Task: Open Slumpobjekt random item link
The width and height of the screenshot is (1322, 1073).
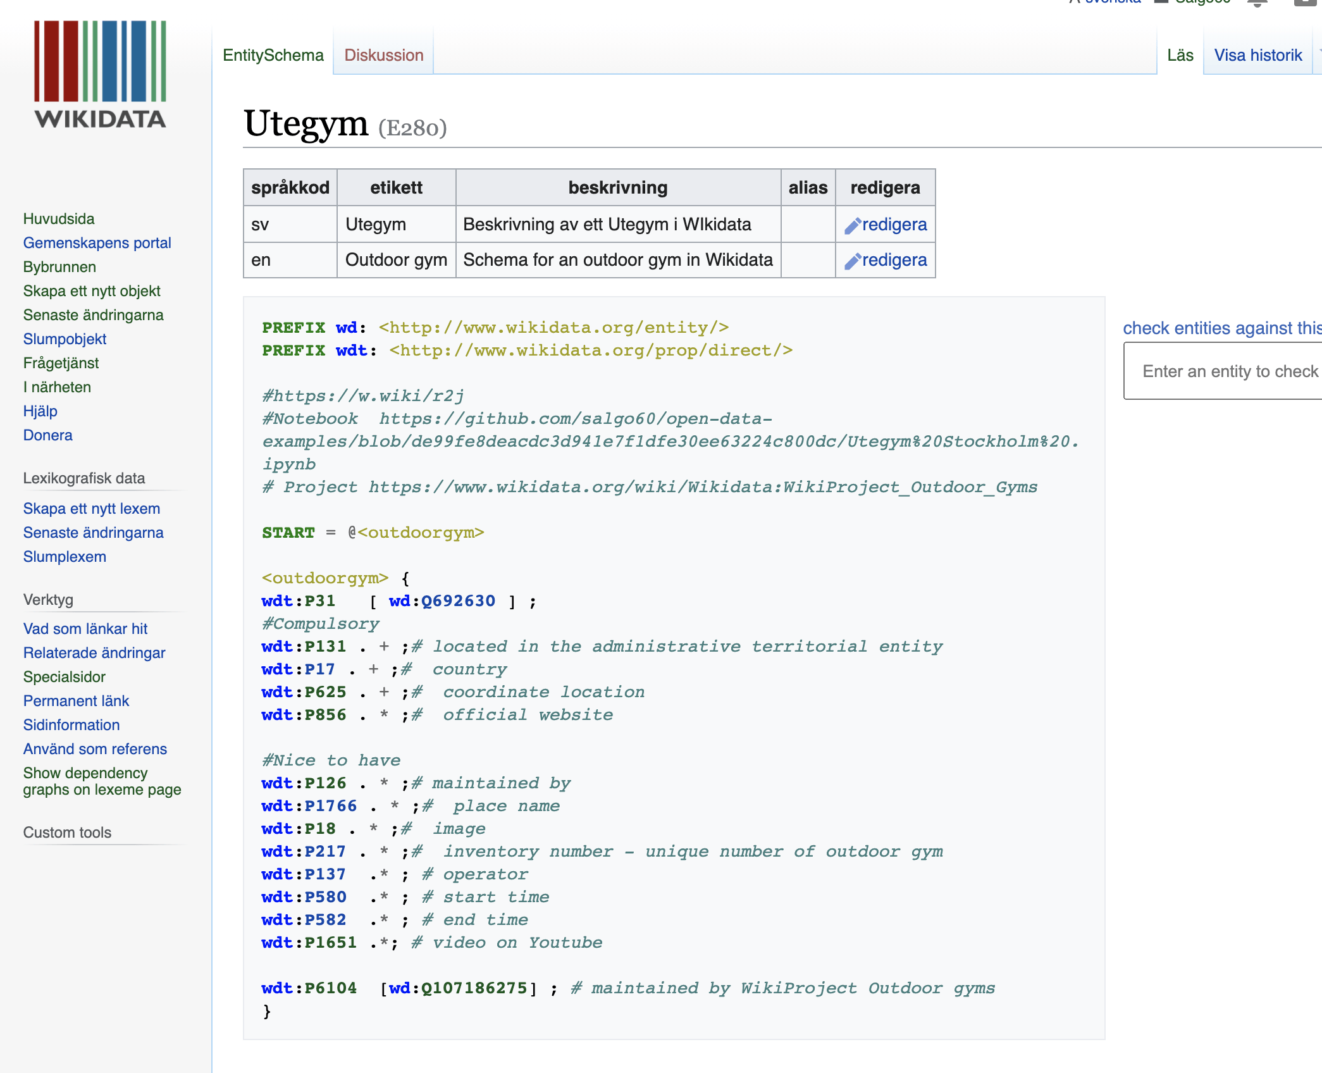Action: pyautogui.click(x=65, y=339)
